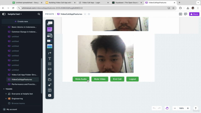Open the tab search dropdown arrow
The height and width of the screenshot is (113, 201).
198,3
